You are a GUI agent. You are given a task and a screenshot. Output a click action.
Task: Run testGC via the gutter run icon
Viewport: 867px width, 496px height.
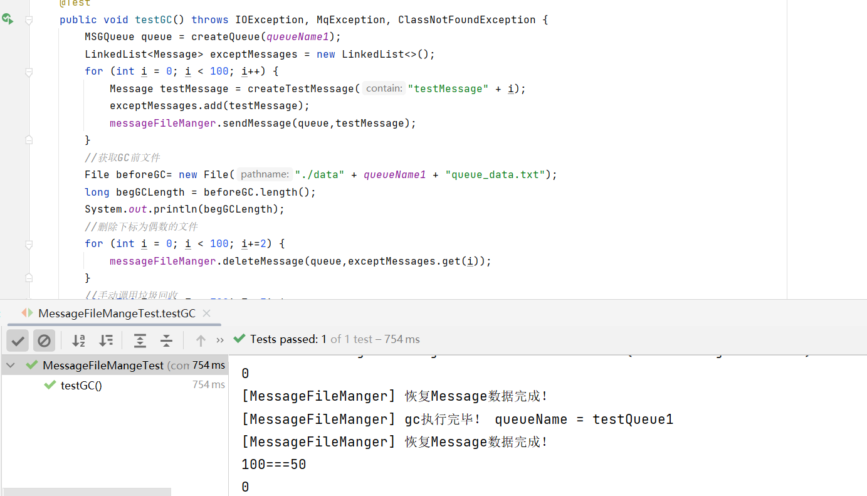click(x=8, y=19)
